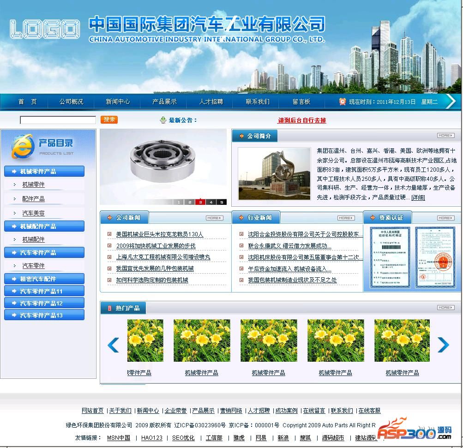Switch banner to slide 2
This screenshot has width=463, height=448.
point(189,202)
